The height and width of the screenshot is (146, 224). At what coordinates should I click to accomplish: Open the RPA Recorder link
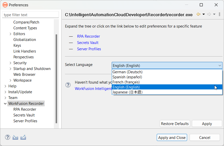point(88,36)
